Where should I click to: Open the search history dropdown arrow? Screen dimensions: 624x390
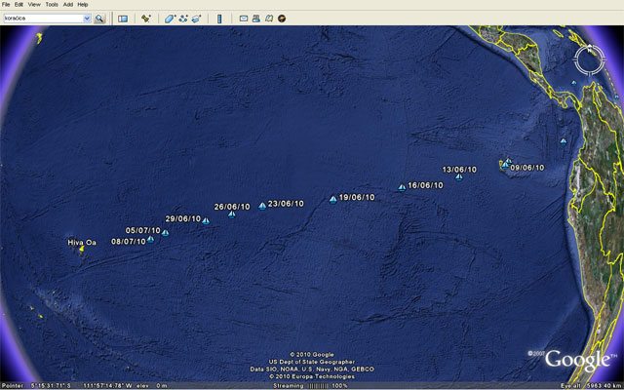click(x=87, y=19)
